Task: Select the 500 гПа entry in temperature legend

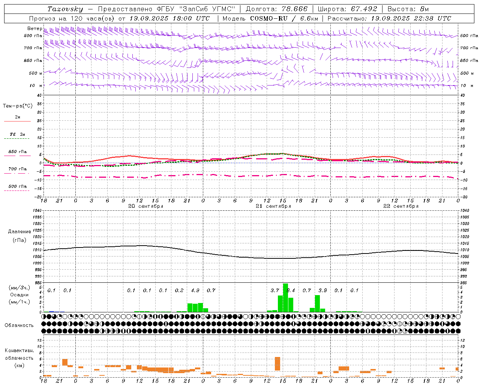Action: [18, 186]
